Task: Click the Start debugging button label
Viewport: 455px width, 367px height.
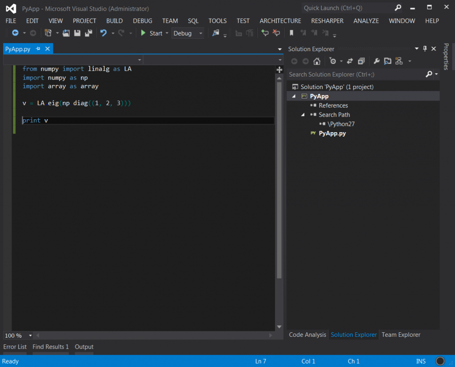Action: pyautogui.click(x=156, y=33)
